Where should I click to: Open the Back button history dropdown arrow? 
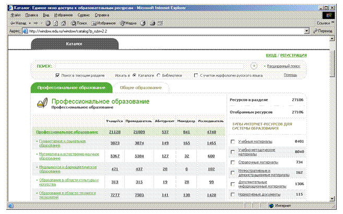(30, 23)
